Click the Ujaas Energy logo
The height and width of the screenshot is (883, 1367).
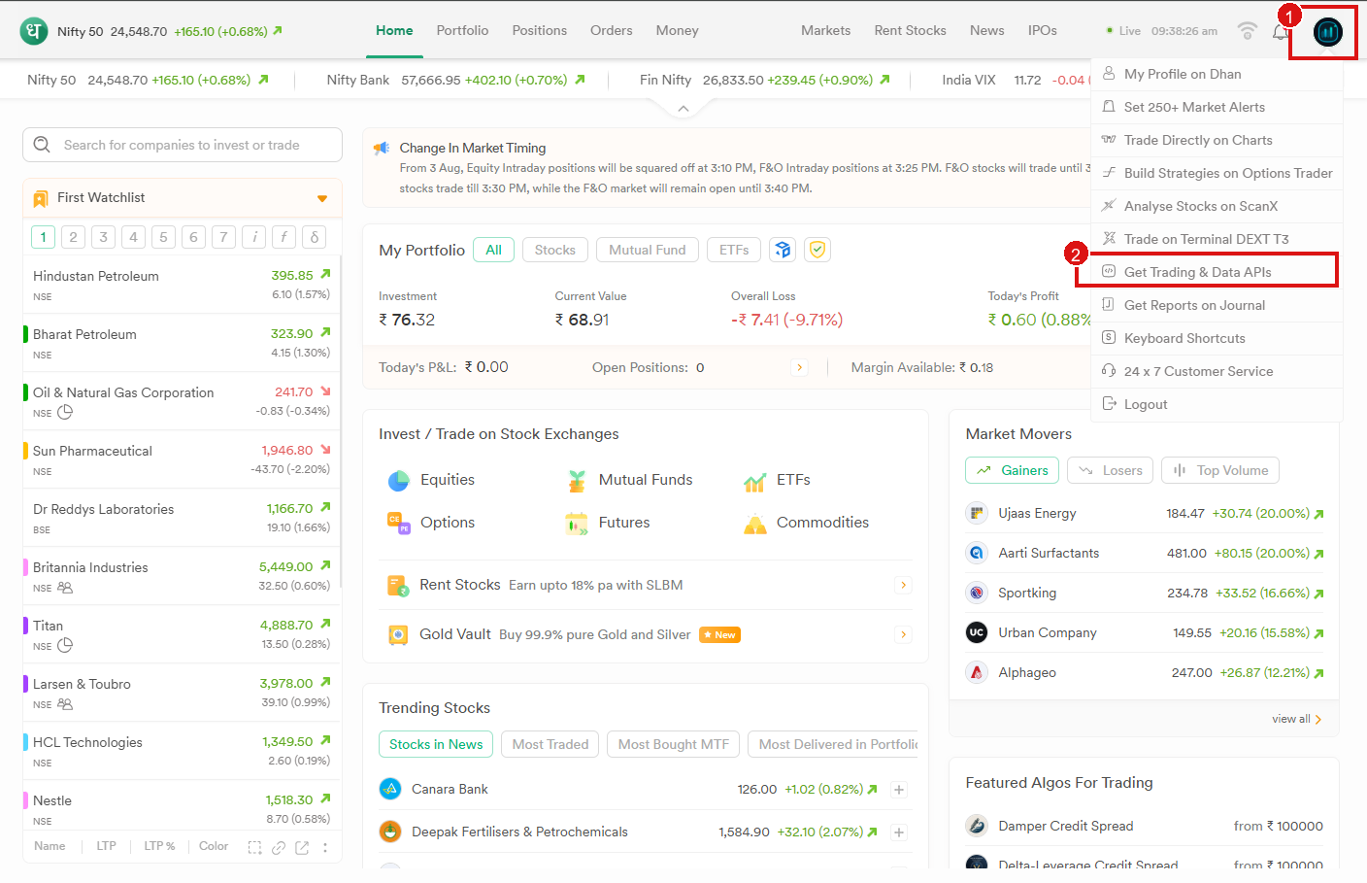click(x=977, y=513)
